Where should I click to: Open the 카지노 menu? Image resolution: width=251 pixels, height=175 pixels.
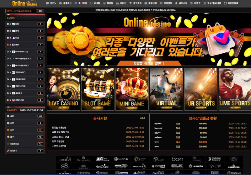52,3
